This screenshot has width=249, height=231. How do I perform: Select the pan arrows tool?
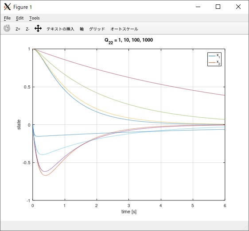38,29
